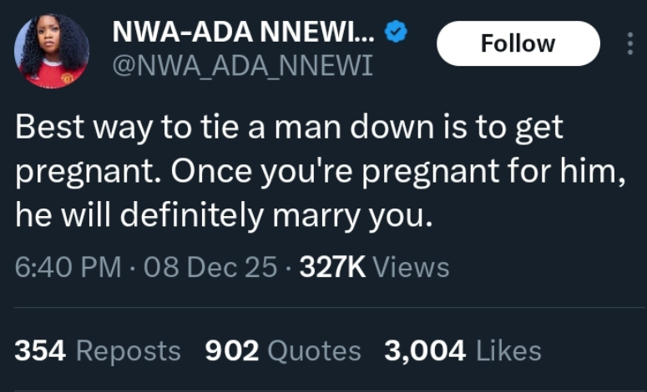Click the Views label

coord(410,267)
